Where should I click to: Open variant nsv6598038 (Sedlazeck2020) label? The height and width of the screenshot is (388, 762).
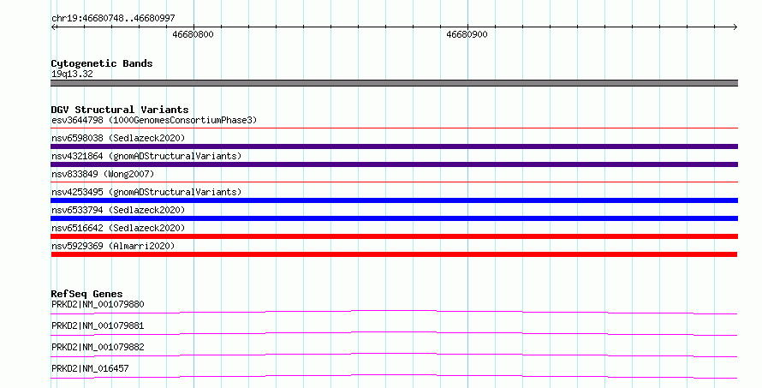click(118, 138)
